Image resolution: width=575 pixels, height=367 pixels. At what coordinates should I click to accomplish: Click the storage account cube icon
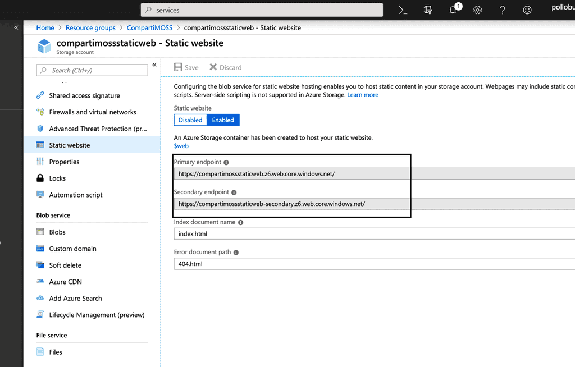[44, 46]
